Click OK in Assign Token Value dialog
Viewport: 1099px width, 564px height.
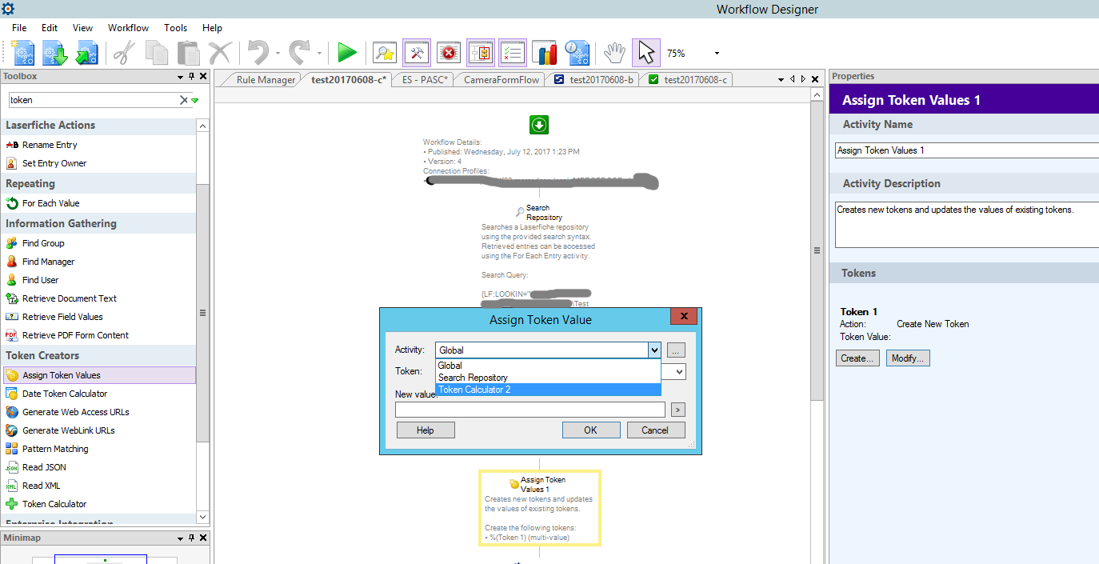coord(590,430)
